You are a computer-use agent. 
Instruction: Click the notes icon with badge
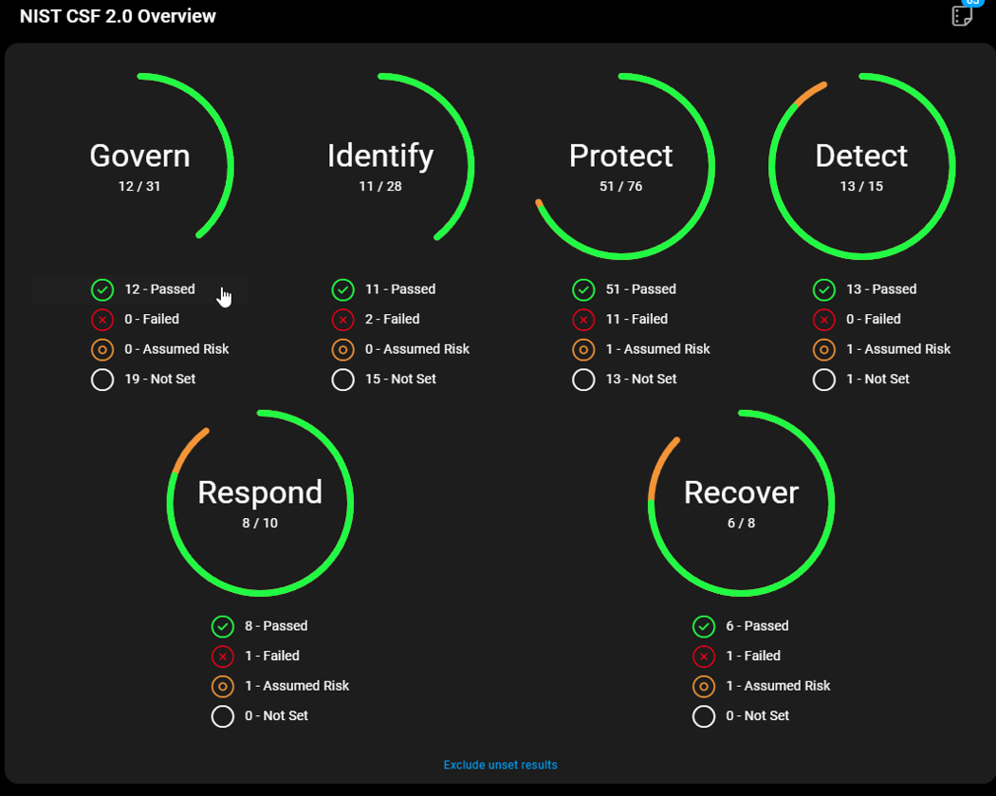coord(962,15)
